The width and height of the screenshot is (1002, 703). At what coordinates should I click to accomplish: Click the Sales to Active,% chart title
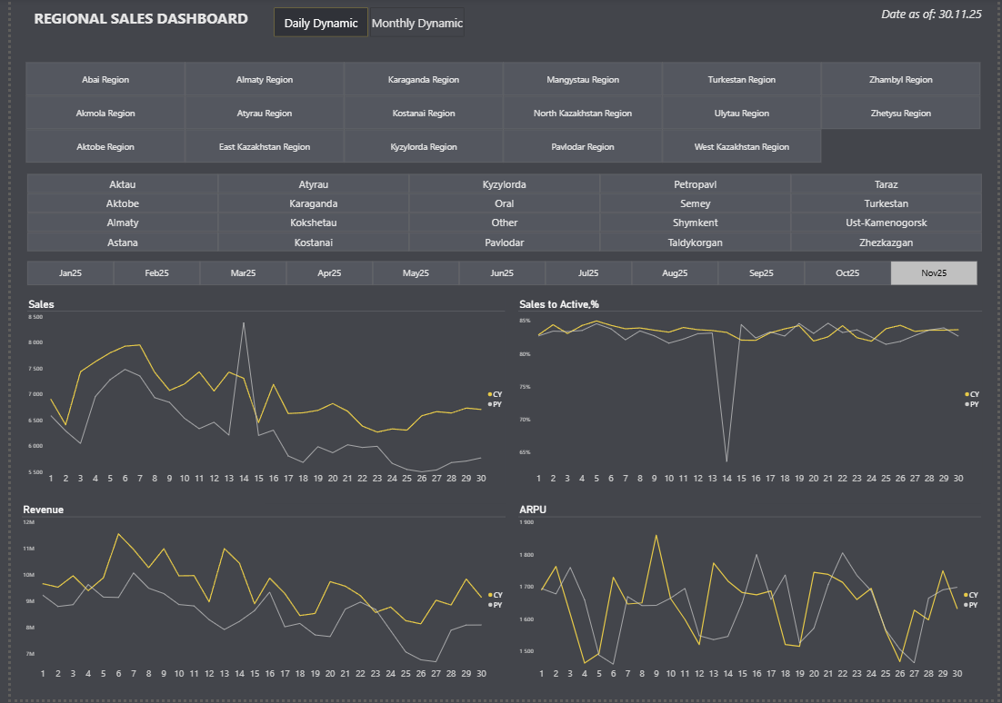[x=556, y=304]
